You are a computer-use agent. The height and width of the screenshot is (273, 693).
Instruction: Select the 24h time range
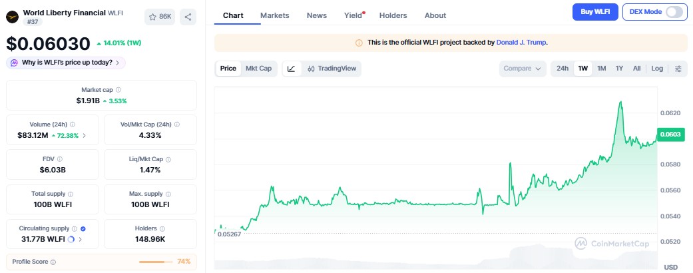[562, 69]
